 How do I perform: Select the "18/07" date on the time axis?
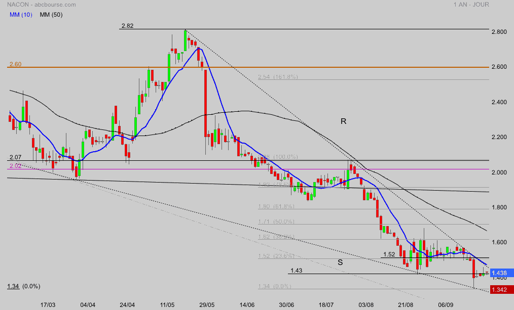(326, 305)
